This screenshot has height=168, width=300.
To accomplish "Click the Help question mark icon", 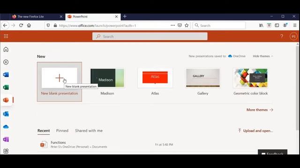I will click(x=282, y=36).
